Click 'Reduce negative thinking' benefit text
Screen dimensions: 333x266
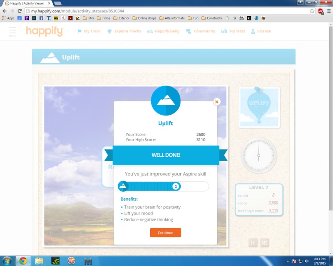(149, 219)
